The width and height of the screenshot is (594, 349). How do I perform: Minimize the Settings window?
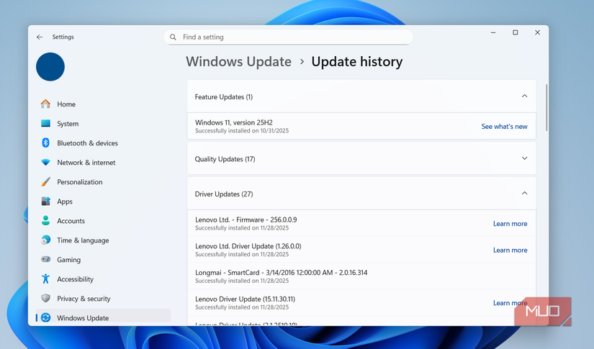click(493, 32)
